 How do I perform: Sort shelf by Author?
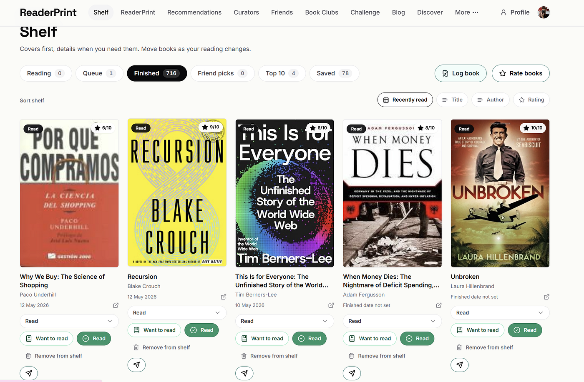491,100
